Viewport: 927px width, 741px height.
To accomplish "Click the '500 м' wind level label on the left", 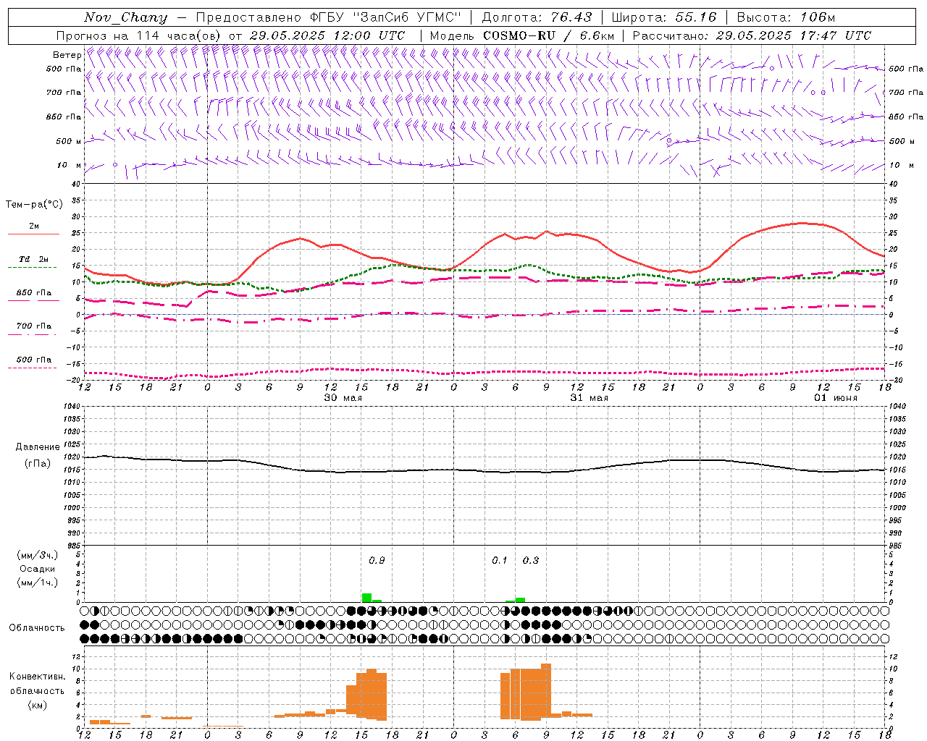I will [x=69, y=141].
